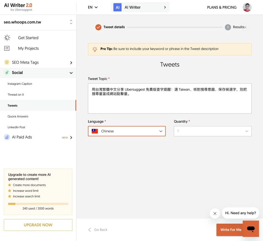Select Quora Answers

click(18, 116)
